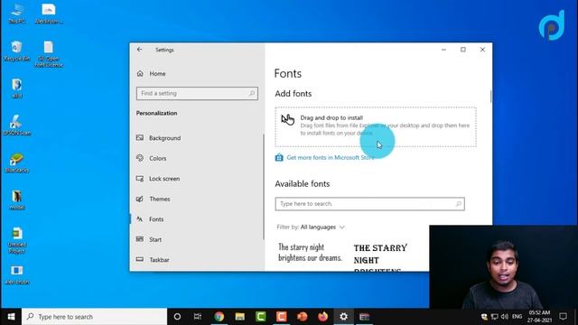Open BlueStacks desktop shortcut
This screenshot has height=325, width=578.
tap(16, 162)
